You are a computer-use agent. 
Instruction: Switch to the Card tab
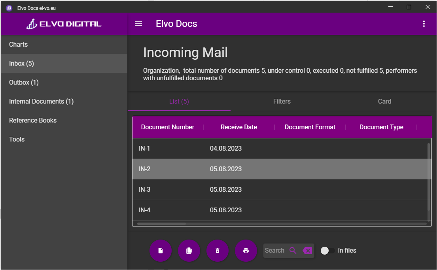[x=384, y=102]
